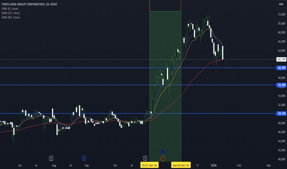Image resolution: width=287 pixels, height=169 pixels.
Task: Click the 2025 label on time axis
Action: 214,165
